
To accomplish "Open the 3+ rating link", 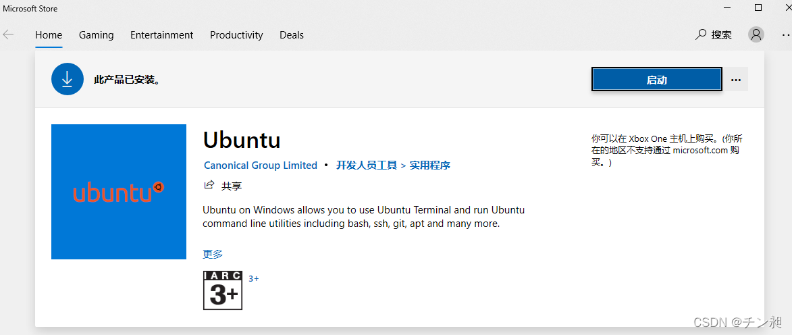I will pos(254,278).
